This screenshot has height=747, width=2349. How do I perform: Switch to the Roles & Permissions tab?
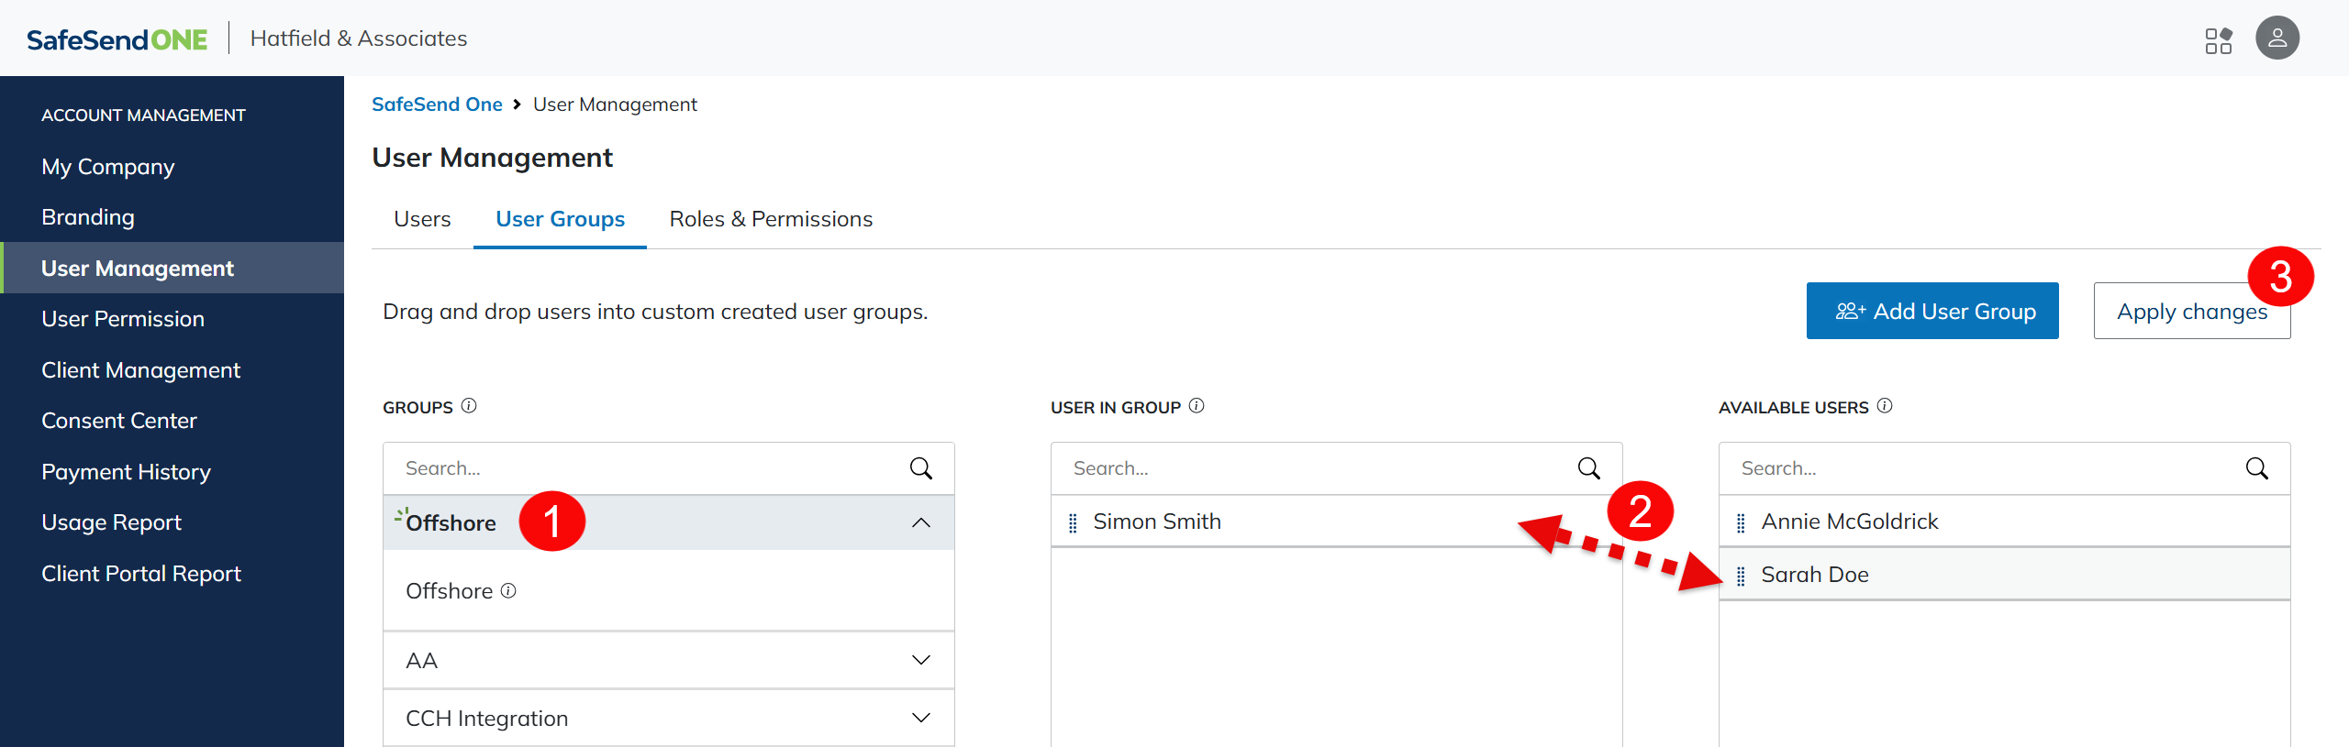(771, 219)
